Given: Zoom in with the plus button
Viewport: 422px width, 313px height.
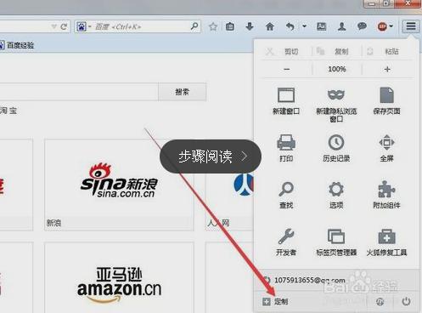Looking at the screenshot, I should click(387, 69).
